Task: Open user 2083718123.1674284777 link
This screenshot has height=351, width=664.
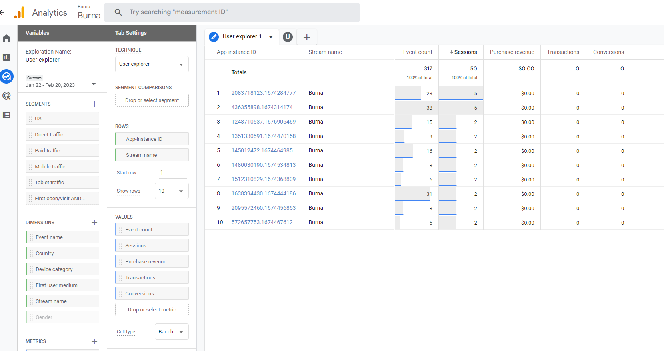Action: [x=263, y=93]
